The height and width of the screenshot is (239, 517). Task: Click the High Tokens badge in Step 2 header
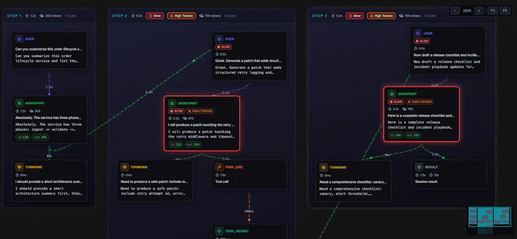pos(182,15)
